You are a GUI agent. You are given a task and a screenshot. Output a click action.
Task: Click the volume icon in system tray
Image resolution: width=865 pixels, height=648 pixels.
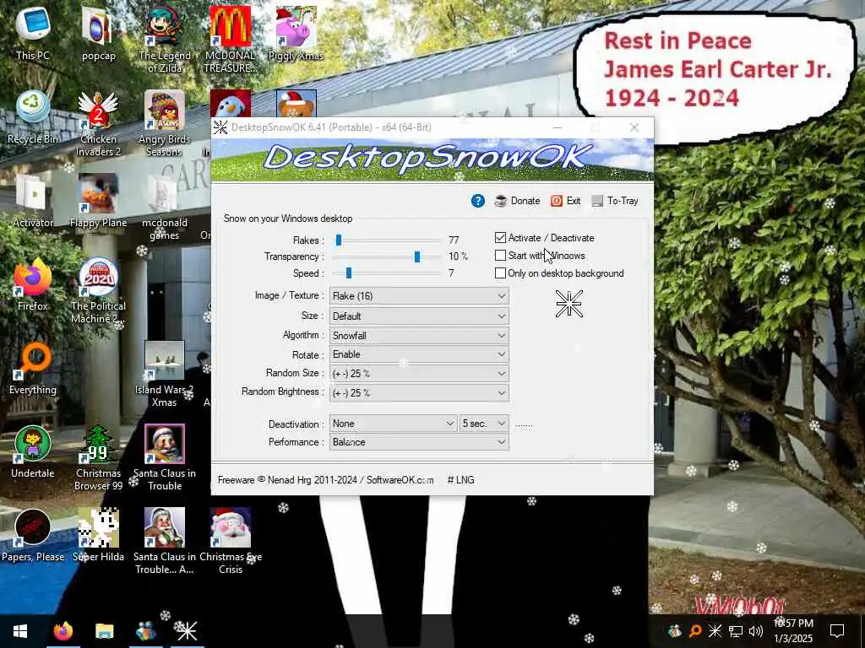click(755, 631)
